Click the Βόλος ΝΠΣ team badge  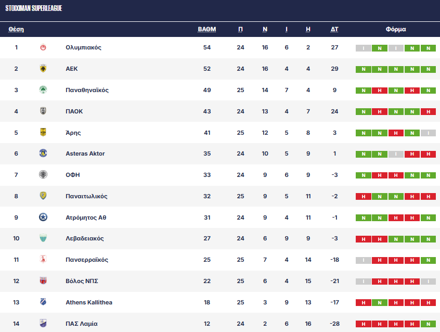coord(43,281)
